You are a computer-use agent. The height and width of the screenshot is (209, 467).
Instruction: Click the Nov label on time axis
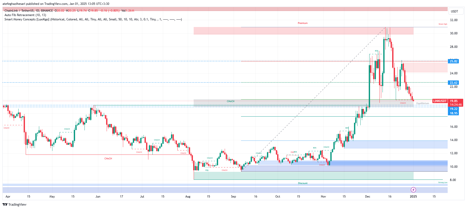coord(323,197)
